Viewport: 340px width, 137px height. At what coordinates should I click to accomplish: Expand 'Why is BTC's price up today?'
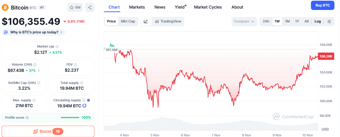coord(34,32)
